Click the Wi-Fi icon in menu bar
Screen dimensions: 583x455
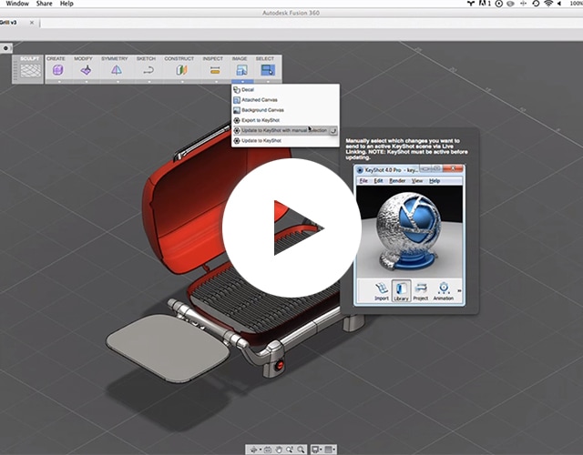click(548, 4)
